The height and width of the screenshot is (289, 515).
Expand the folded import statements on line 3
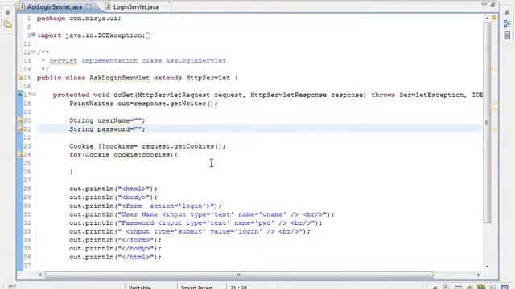click(34, 35)
